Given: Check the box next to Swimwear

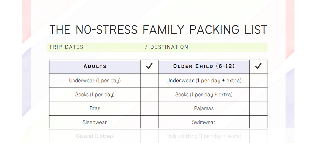Looking at the screenshot, I should coord(258,122).
